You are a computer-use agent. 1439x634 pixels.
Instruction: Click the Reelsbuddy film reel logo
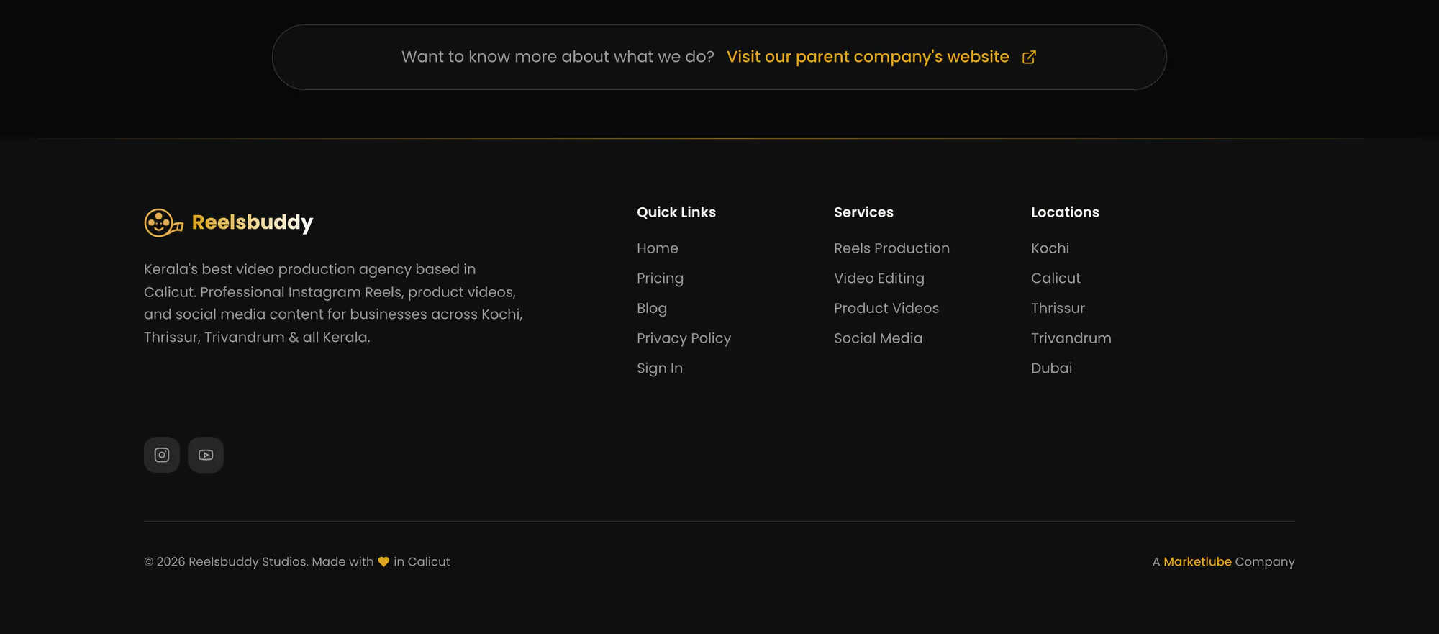[x=163, y=222]
